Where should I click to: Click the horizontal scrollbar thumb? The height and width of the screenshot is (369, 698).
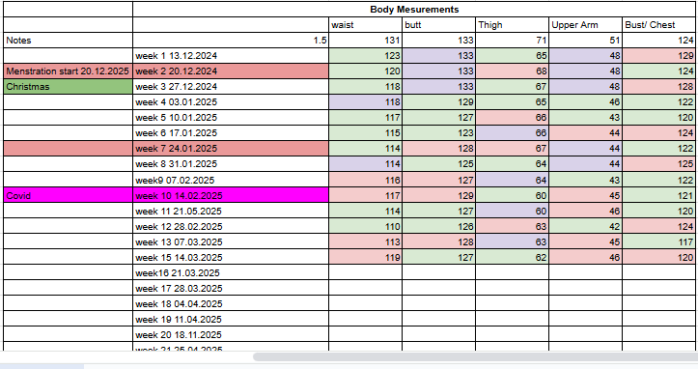point(475,357)
